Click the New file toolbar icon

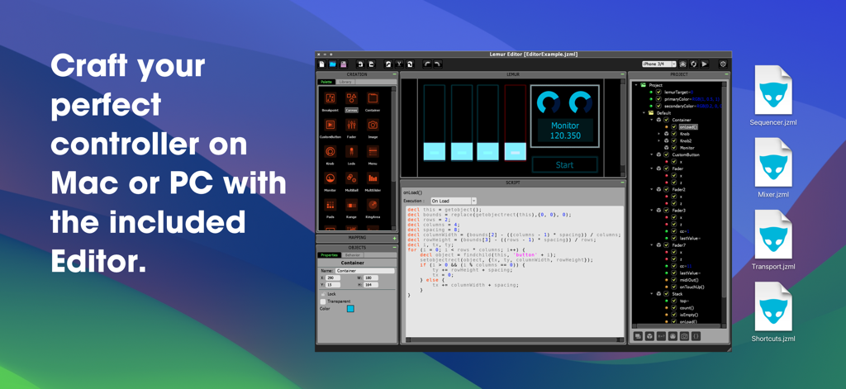(322, 64)
